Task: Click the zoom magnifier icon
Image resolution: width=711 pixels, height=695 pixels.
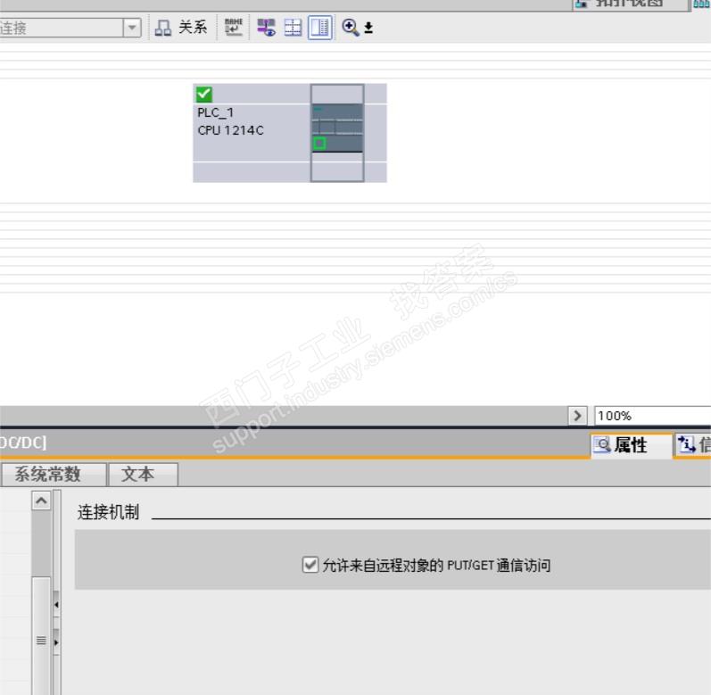Action: (351, 27)
